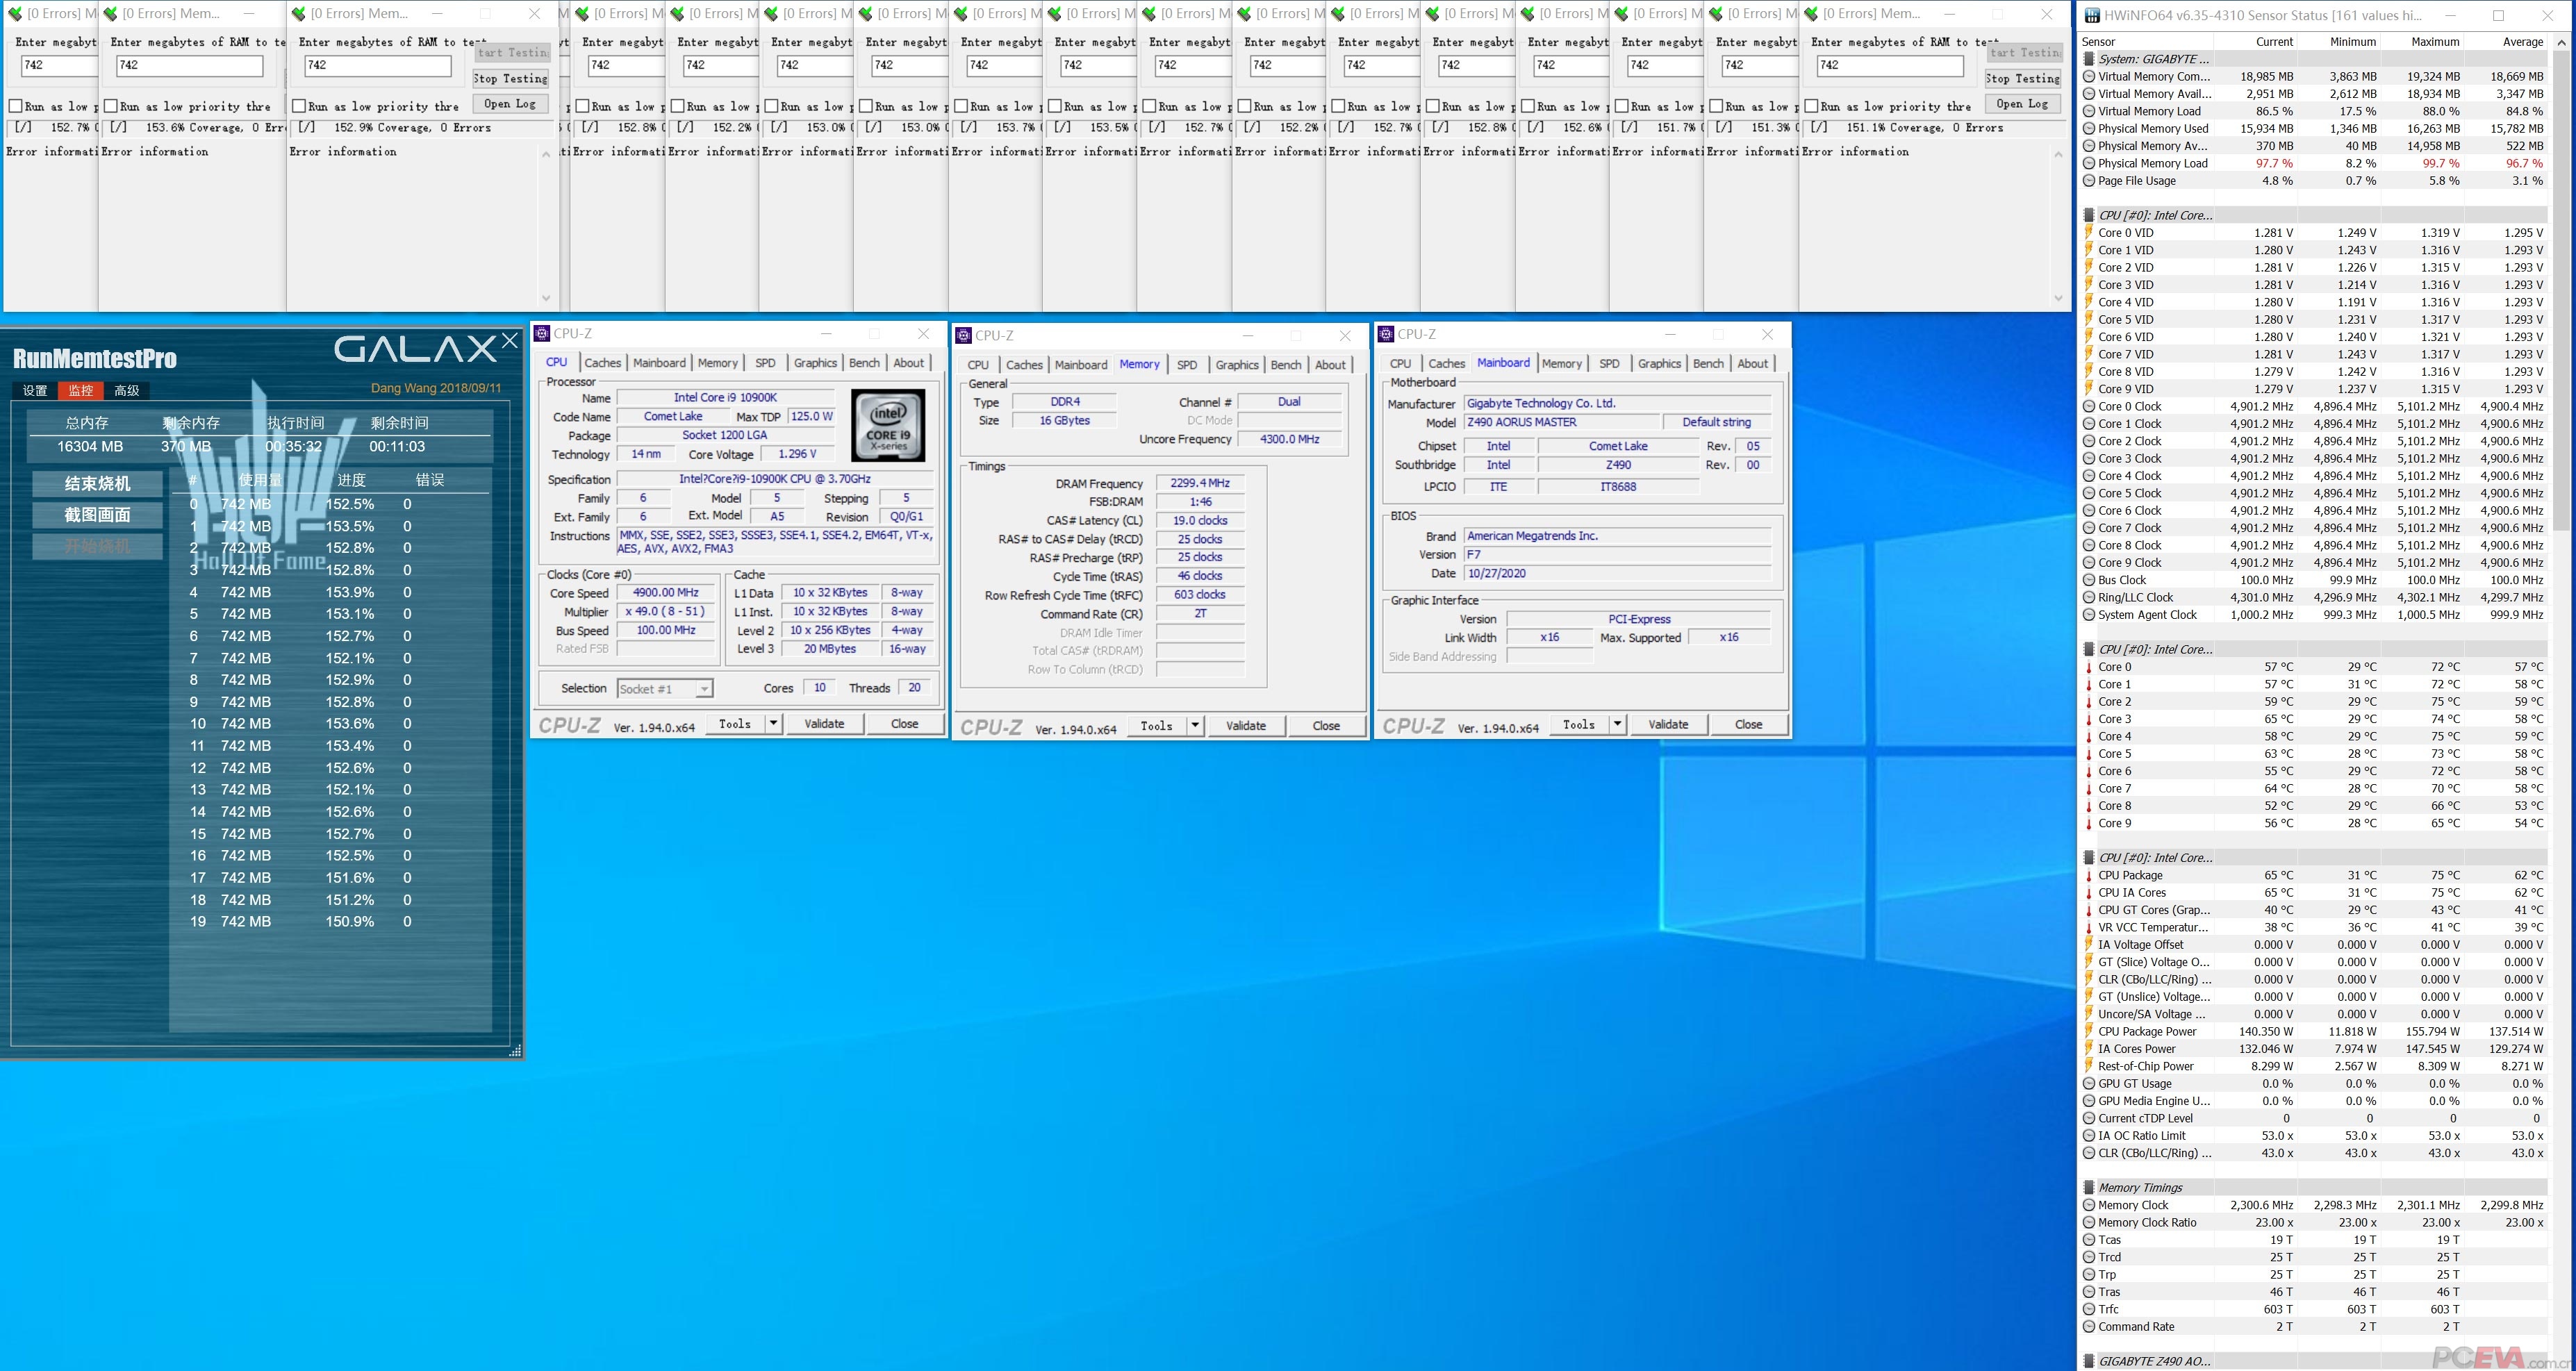Click the resize grip at RunMemtestPro's bottom corner
2576x1371 pixels.
point(515,1051)
